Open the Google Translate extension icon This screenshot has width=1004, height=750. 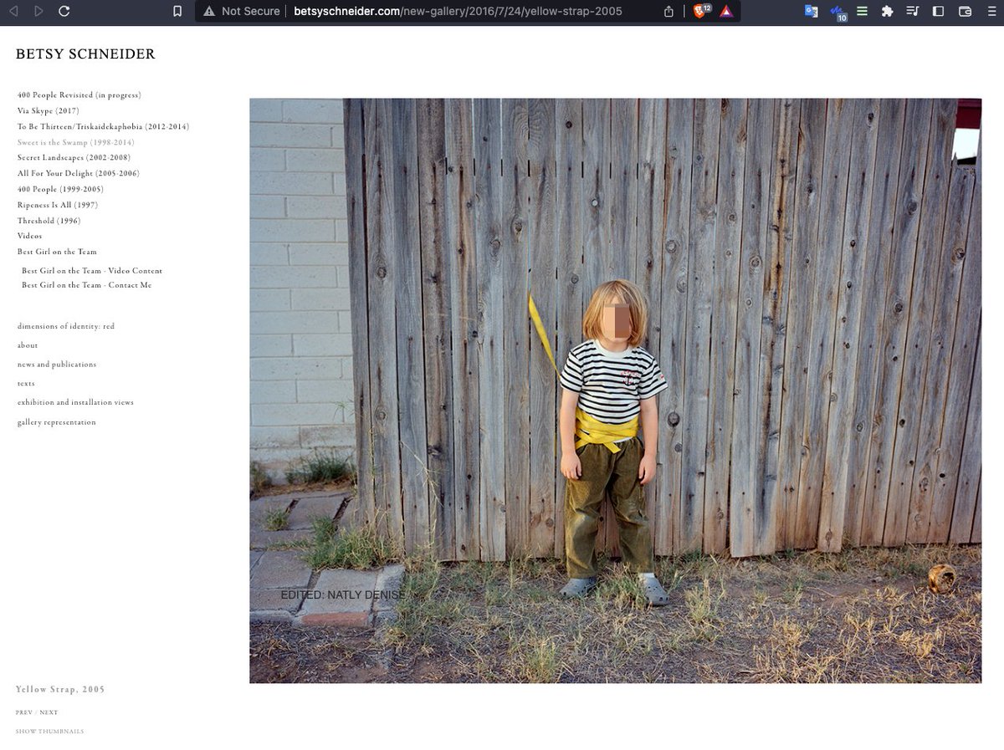coord(811,12)
